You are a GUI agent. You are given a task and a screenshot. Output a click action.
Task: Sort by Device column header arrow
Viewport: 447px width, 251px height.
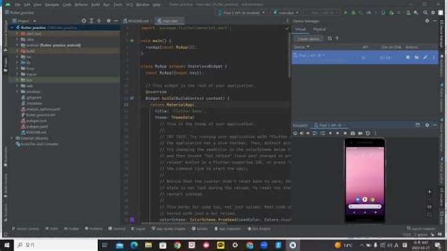308,47
